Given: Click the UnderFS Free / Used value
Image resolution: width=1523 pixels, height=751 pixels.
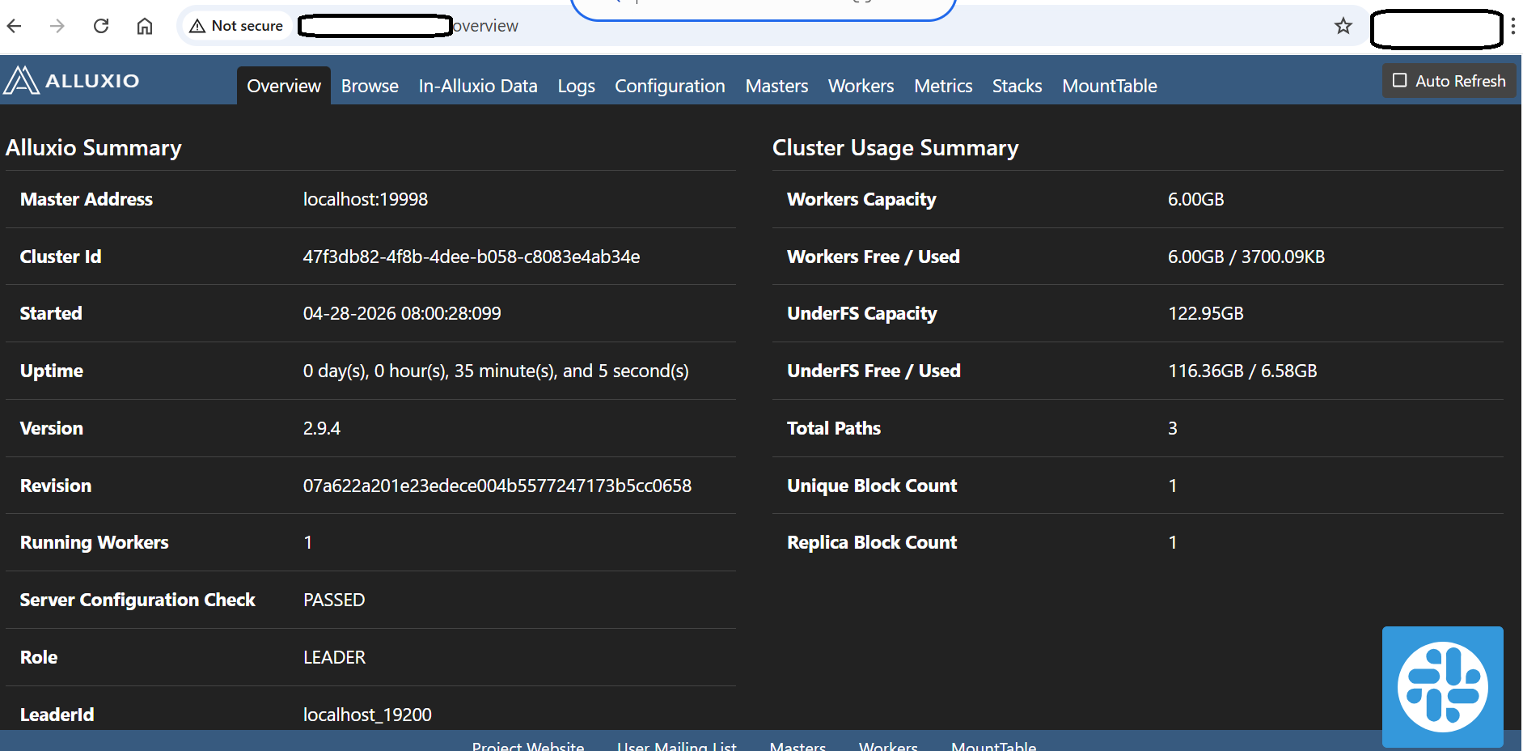Looking at the screenshot, I should pos(1242,371).
